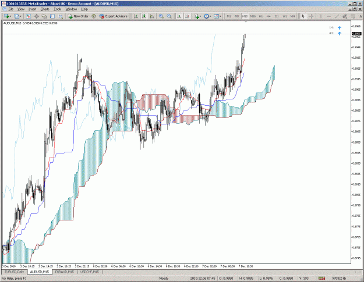Screen dimensions: 364x282
Task: Click the current price label on price axis
Action: [356, 34]
